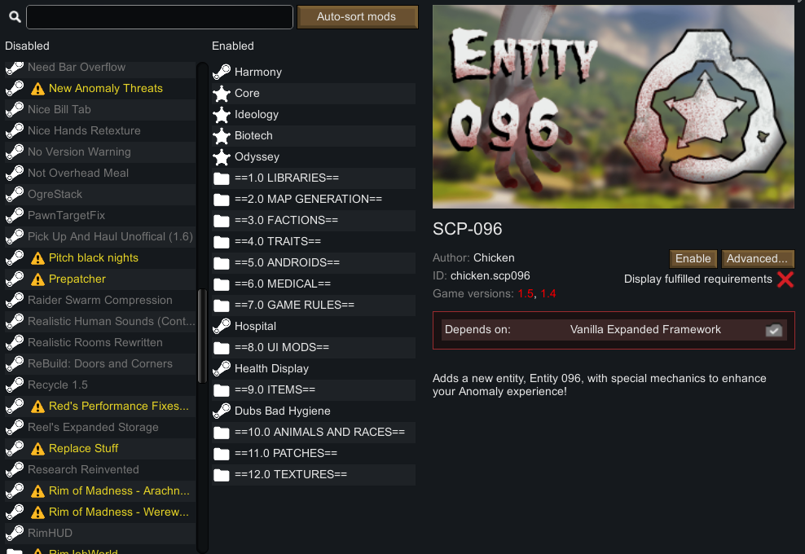Image resolution: width=805 pixels, height=554 pixels.
Task: Select No Version Warning mod
Action: 101,152
